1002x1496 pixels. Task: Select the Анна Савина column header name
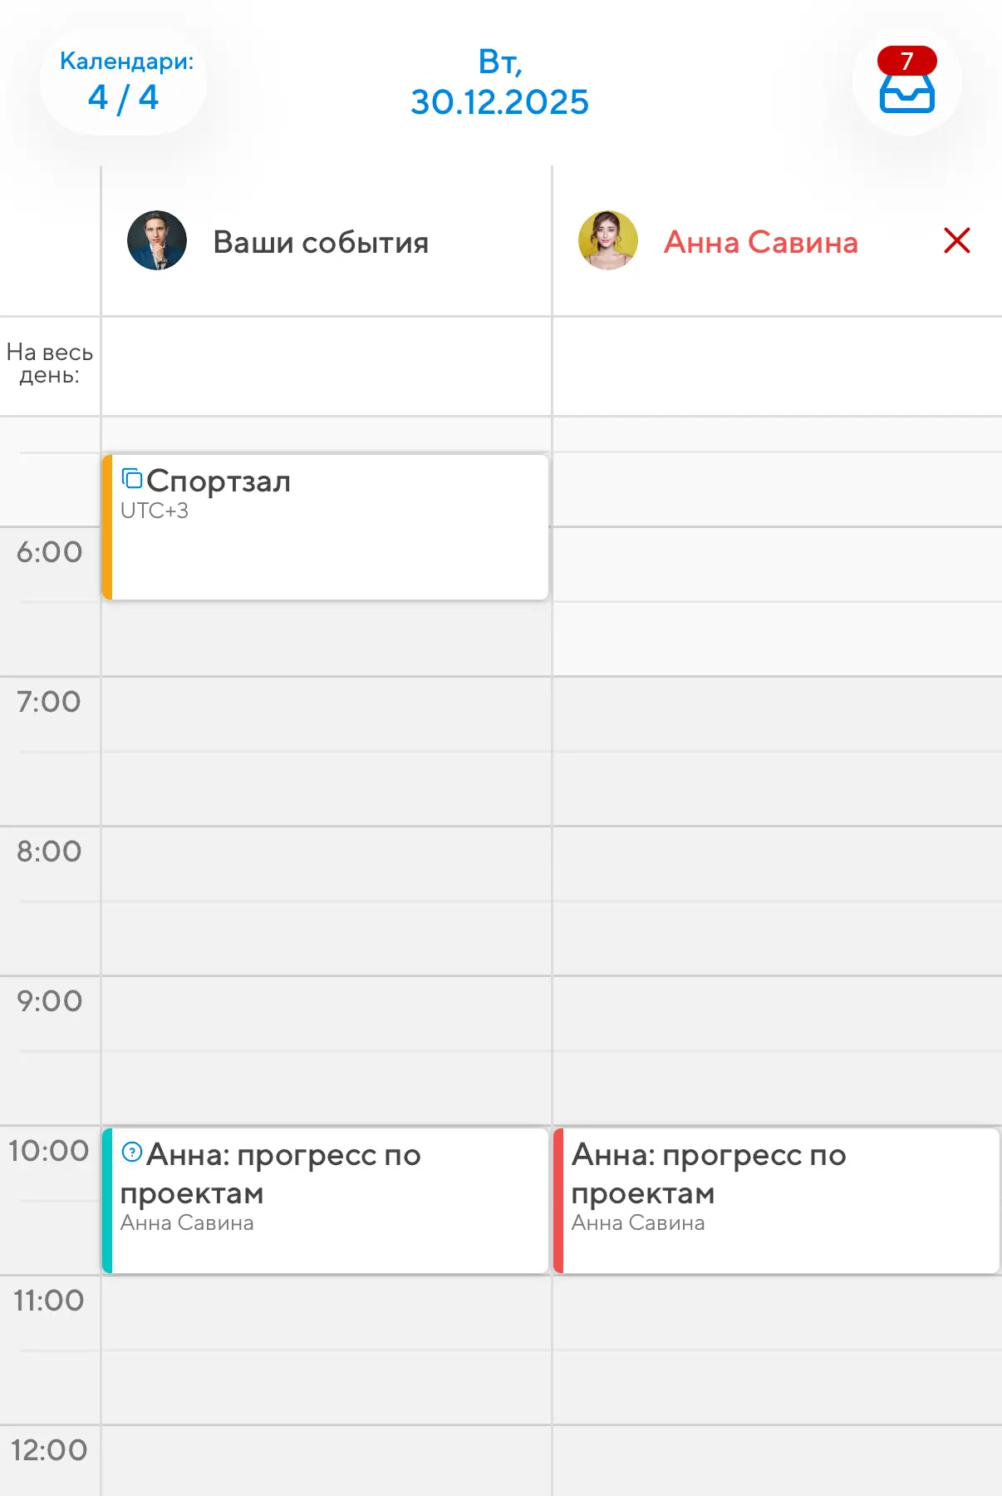760,243
